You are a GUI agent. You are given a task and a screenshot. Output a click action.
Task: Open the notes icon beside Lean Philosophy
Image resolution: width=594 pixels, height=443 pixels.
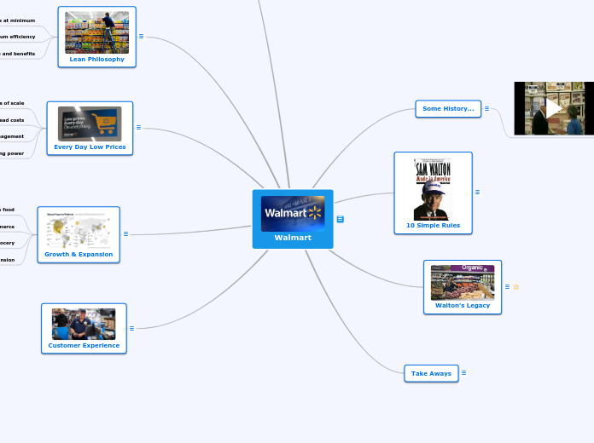[x=142, y=37]
